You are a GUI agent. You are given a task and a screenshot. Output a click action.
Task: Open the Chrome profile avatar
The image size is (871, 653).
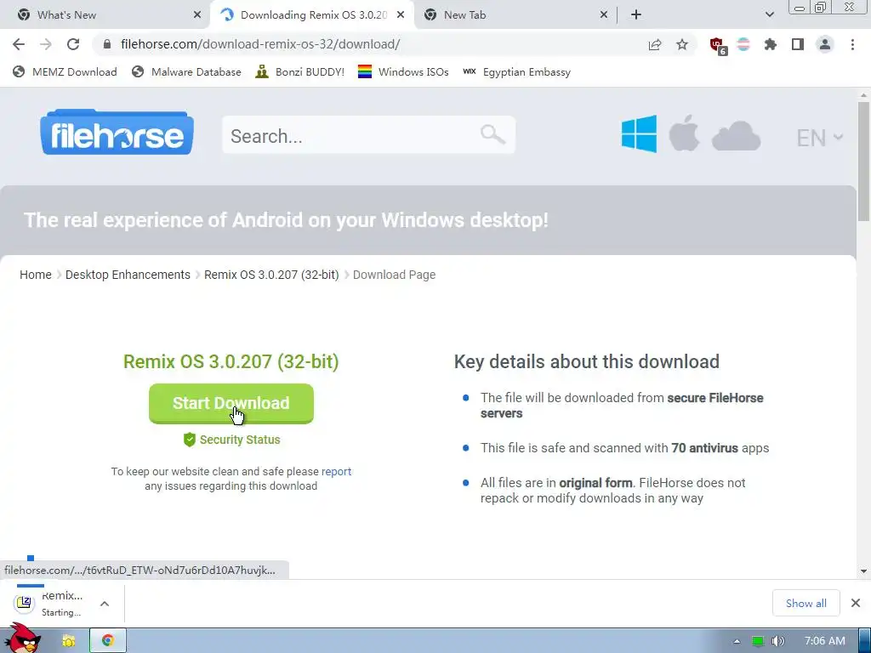point(825,44)
